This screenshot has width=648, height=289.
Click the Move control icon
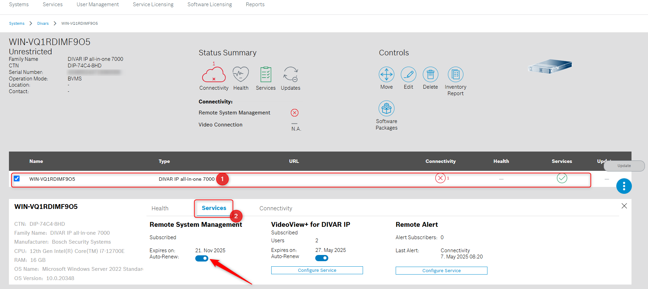pos(386,74)
